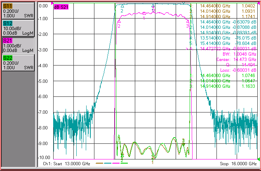Click S12 readout -0.89391 dB
Viewport: 261px width, 171px height.
click(244, 33)
